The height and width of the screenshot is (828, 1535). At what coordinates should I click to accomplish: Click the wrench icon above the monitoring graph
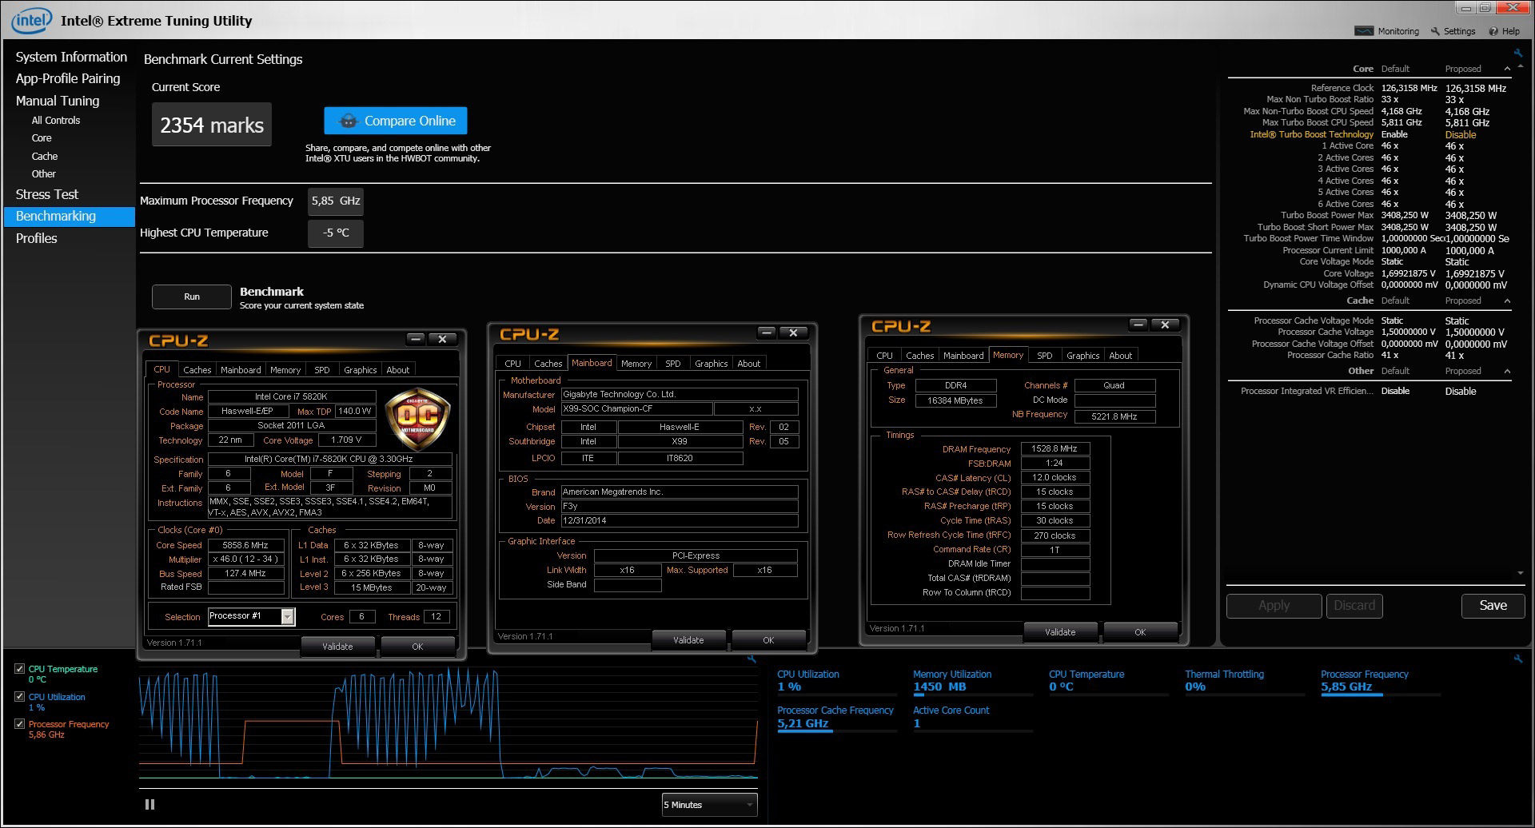point(752,659)
